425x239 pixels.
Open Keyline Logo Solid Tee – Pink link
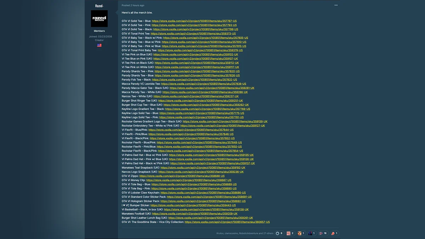pos(202,117)
